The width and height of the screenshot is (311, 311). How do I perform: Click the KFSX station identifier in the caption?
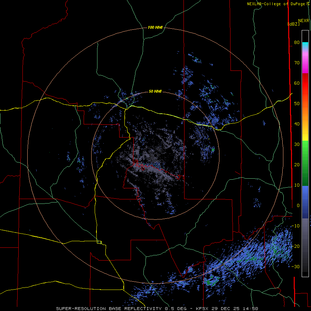click(x=203, y=309)
